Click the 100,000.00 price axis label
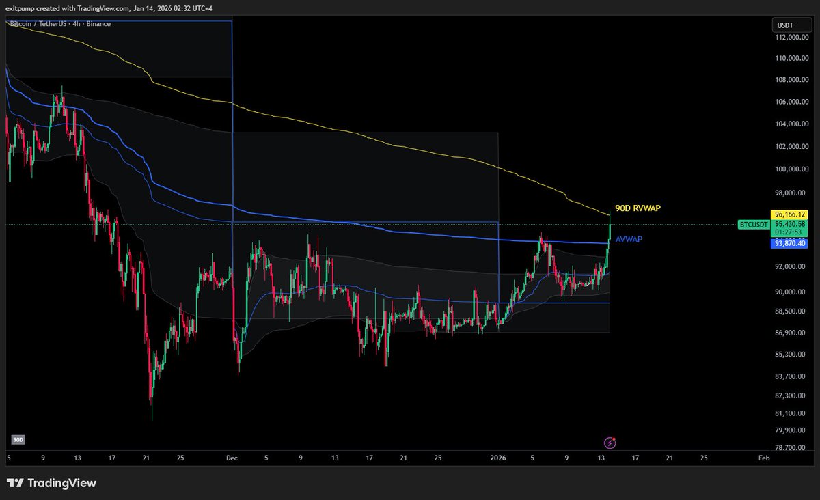Viewport: 820px width, 500px height. (791, 169)
